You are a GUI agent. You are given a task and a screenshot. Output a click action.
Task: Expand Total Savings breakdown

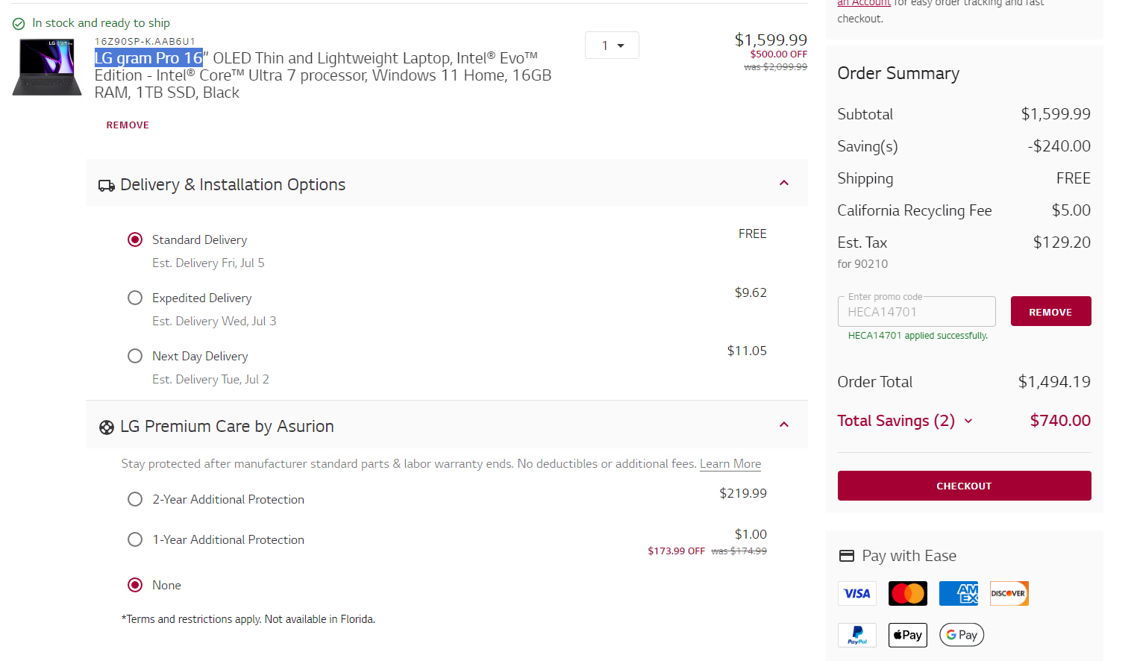968,422
